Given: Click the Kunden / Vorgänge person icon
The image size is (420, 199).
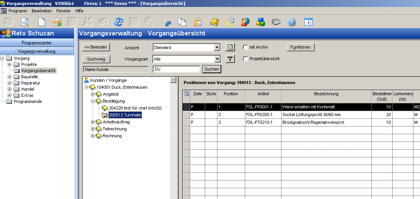Looking at the screenshot, I should (x=86, y=80).
